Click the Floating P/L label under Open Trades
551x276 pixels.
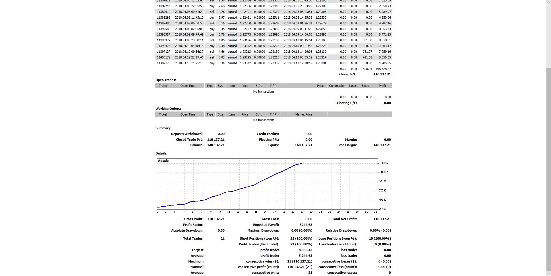(347, 103)
